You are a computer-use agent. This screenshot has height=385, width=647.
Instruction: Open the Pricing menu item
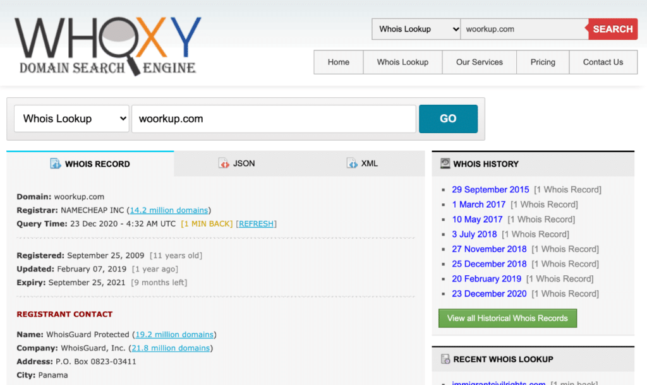[543, 62]
